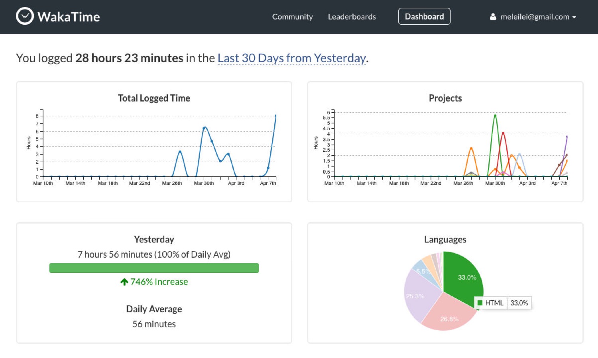Click the red peak point in Projects chart

(503, 133)
